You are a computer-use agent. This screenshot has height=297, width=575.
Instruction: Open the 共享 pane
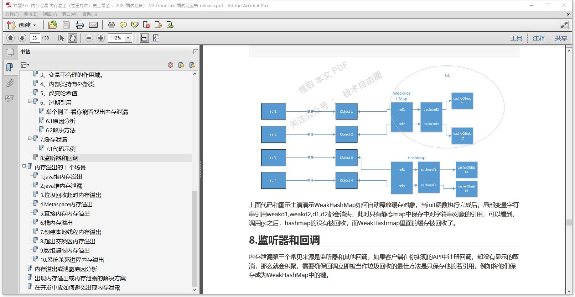coord(561,38)
